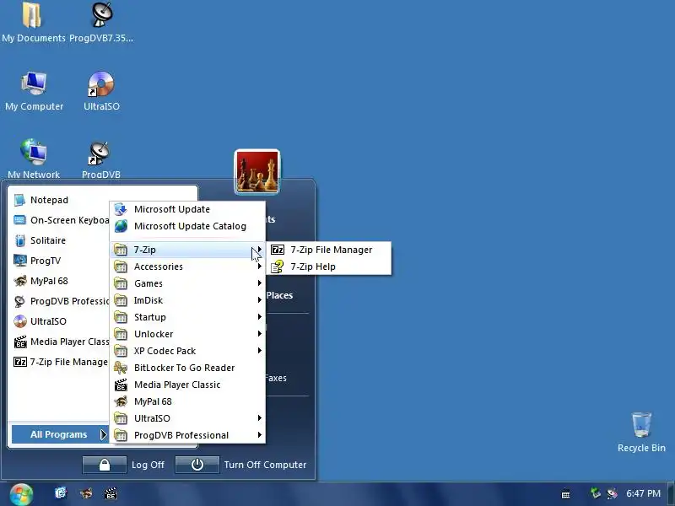Image resolution: width=675 pixels, height=506 pixels.
Task: Select the Startup program group
Action: click(187, 317)
